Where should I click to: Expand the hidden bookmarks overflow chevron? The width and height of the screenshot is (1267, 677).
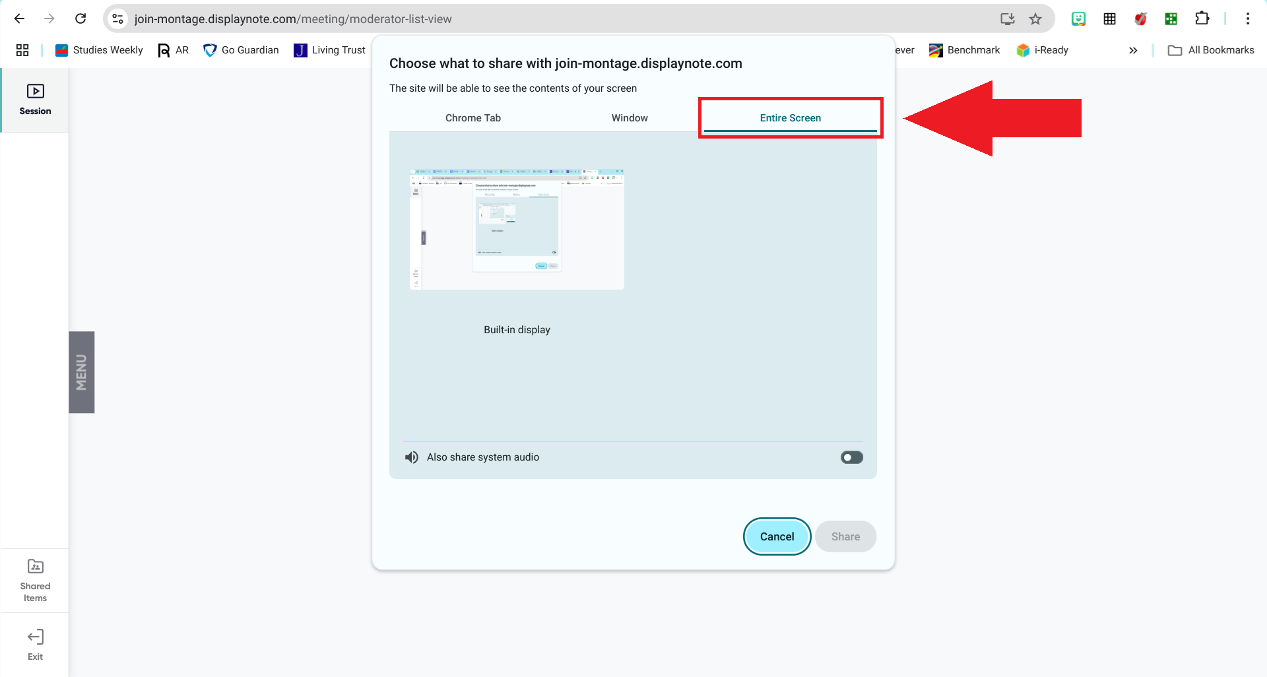(1133, 50)
